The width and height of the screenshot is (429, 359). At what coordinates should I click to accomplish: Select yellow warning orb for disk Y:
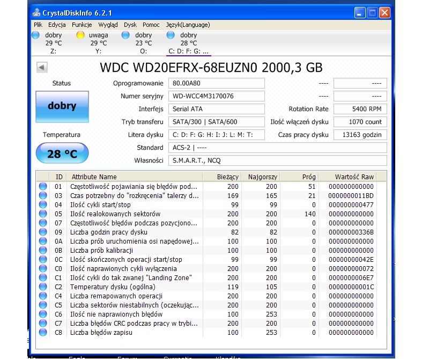(80, 35)
